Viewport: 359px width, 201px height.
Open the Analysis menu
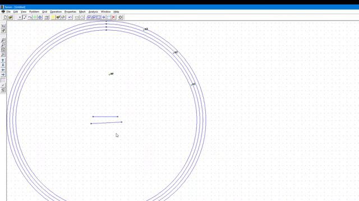(x=93, y=12)
